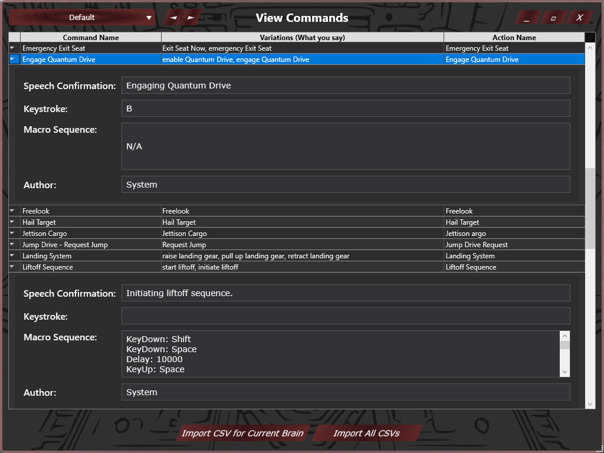Click the empty Liftoff Keystroke field
Viewport: 604px width, 453px height.
(x=346, y=316)
